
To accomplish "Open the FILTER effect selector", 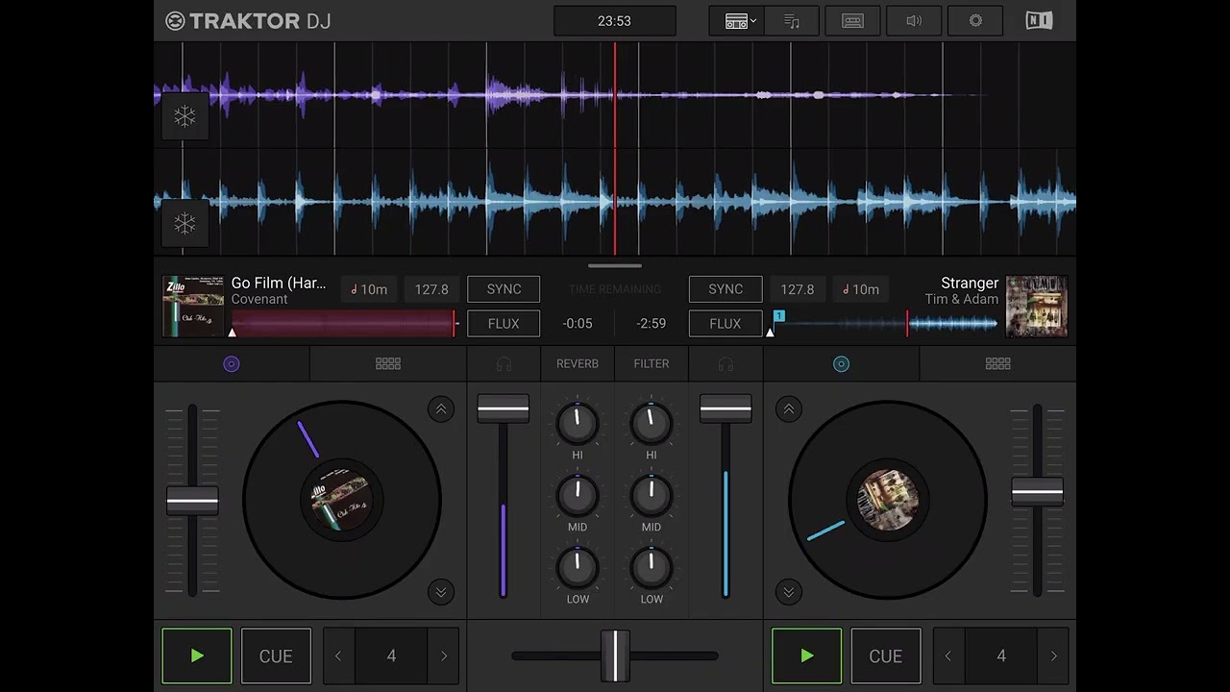I will (x=652, y=363).
